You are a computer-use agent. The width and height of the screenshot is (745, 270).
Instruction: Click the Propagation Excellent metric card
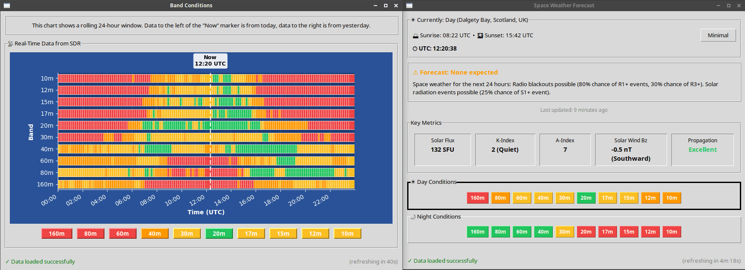(x=702, y=150)
